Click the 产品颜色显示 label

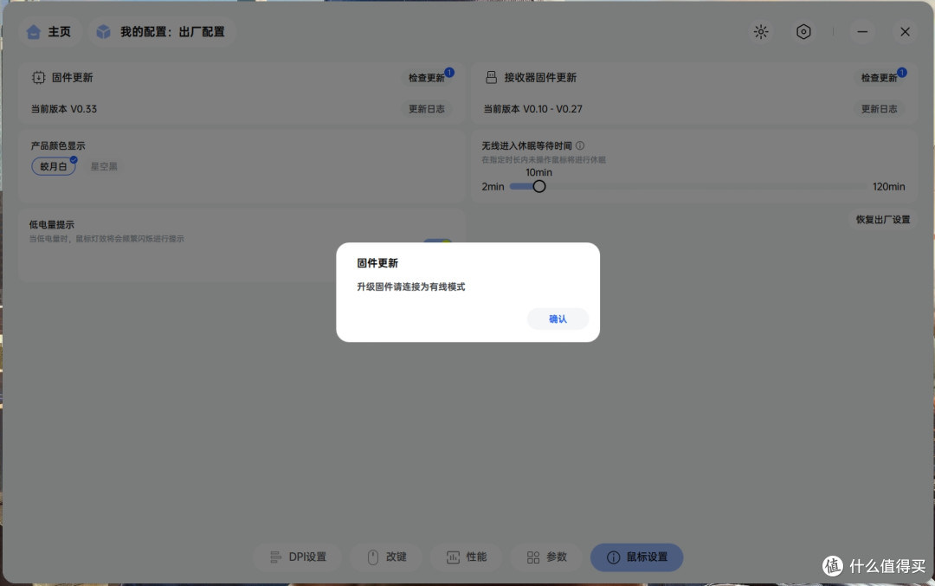click(x=58, y=145)
